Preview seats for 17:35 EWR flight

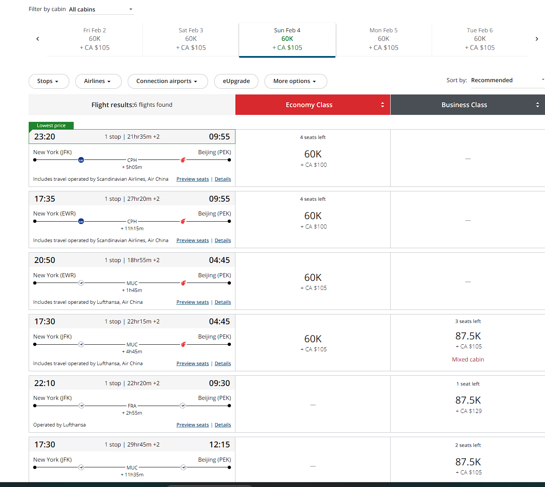coord(192,240)
